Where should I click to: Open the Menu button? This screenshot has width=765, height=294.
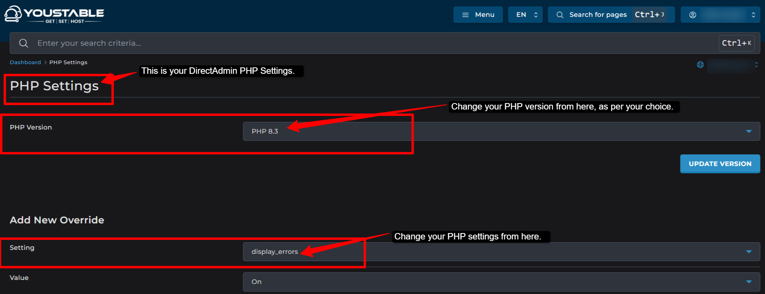(x=478, y=15)
